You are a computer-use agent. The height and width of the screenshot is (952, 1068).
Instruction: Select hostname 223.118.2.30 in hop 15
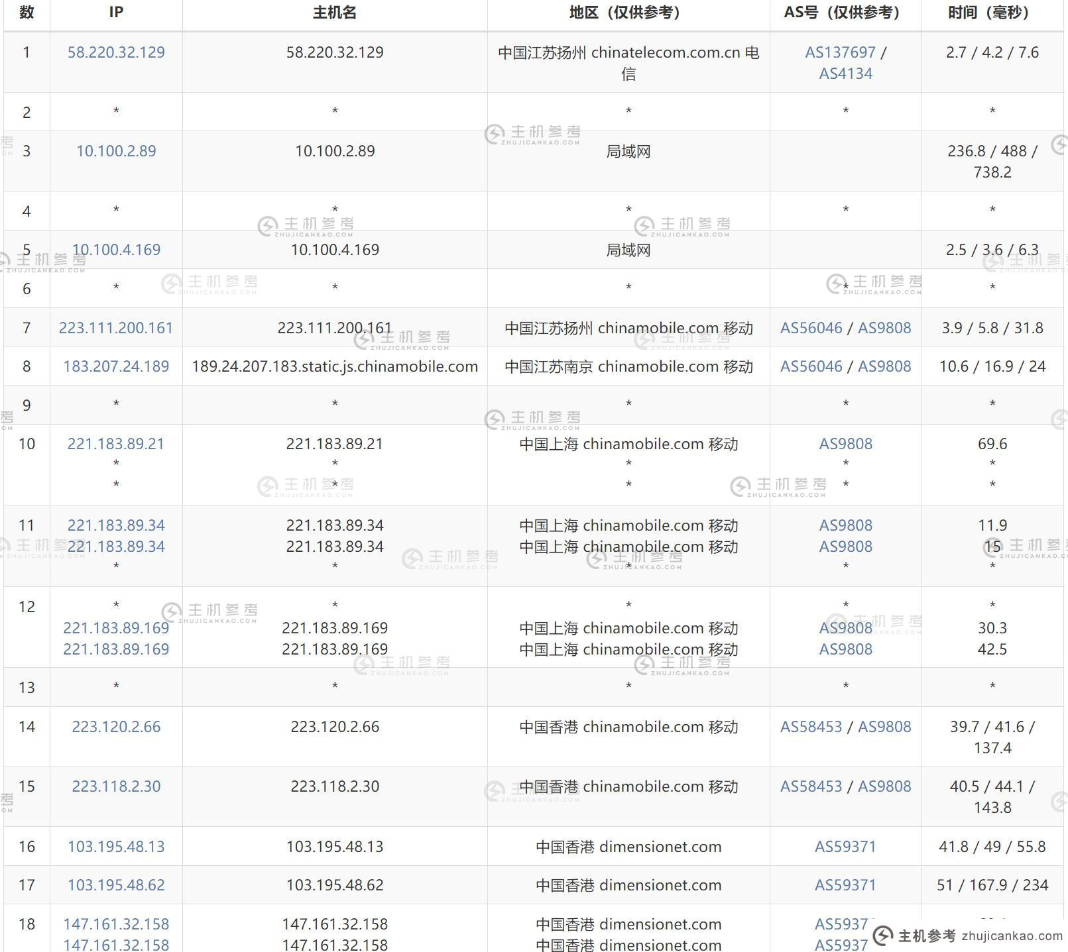tap(335, 786)
